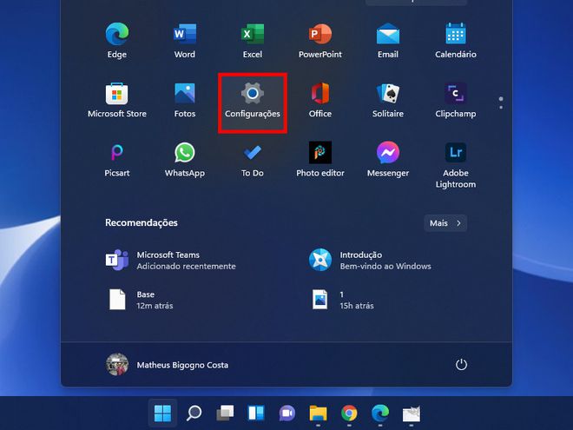Open the last taskbar app icon
573x430 pixels.
(x=412, y=413)
